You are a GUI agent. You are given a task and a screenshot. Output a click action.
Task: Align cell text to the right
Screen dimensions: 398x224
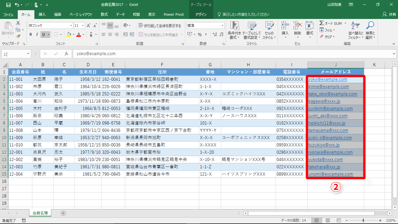tap(117, 34)
